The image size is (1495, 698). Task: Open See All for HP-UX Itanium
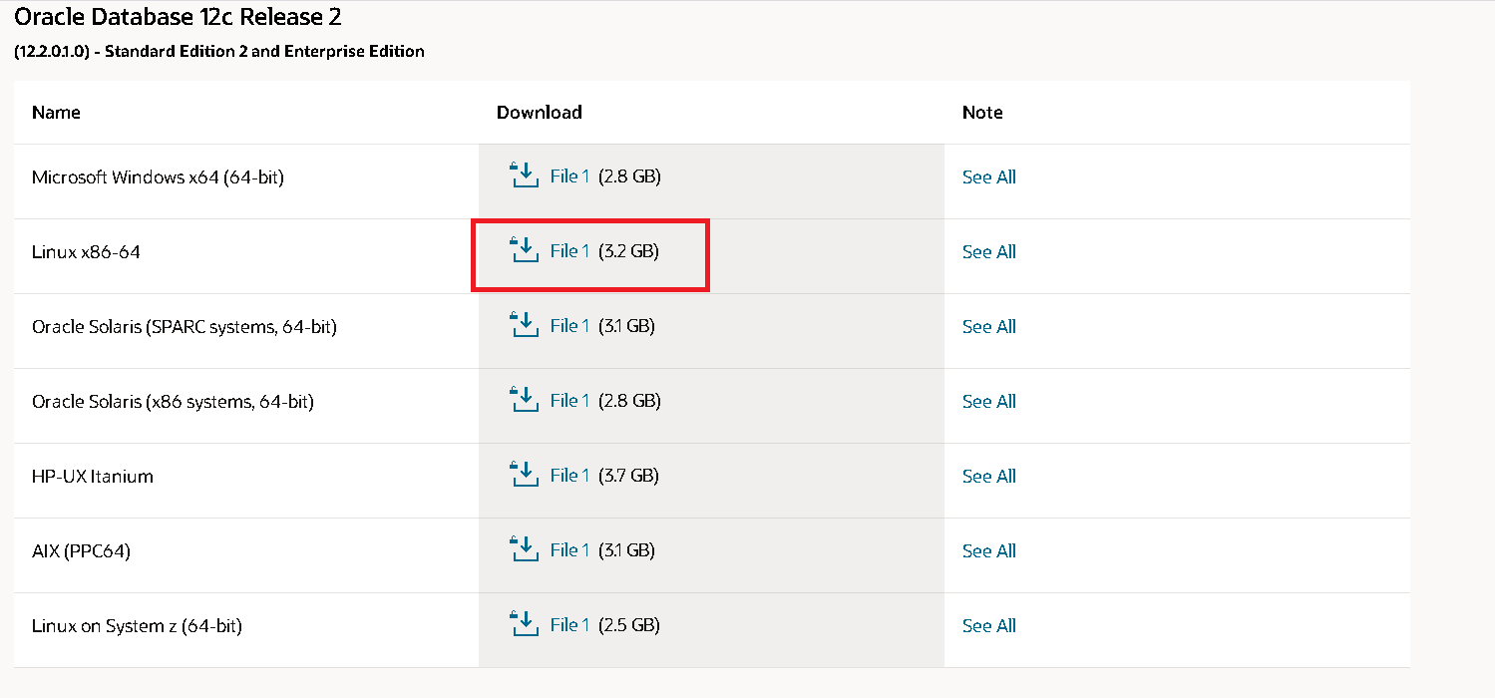point(989,477)
